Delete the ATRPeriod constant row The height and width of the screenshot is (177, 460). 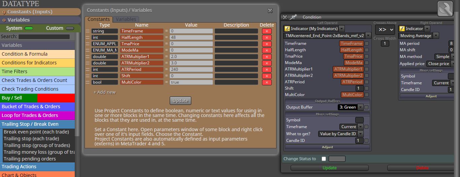[267, 69]
